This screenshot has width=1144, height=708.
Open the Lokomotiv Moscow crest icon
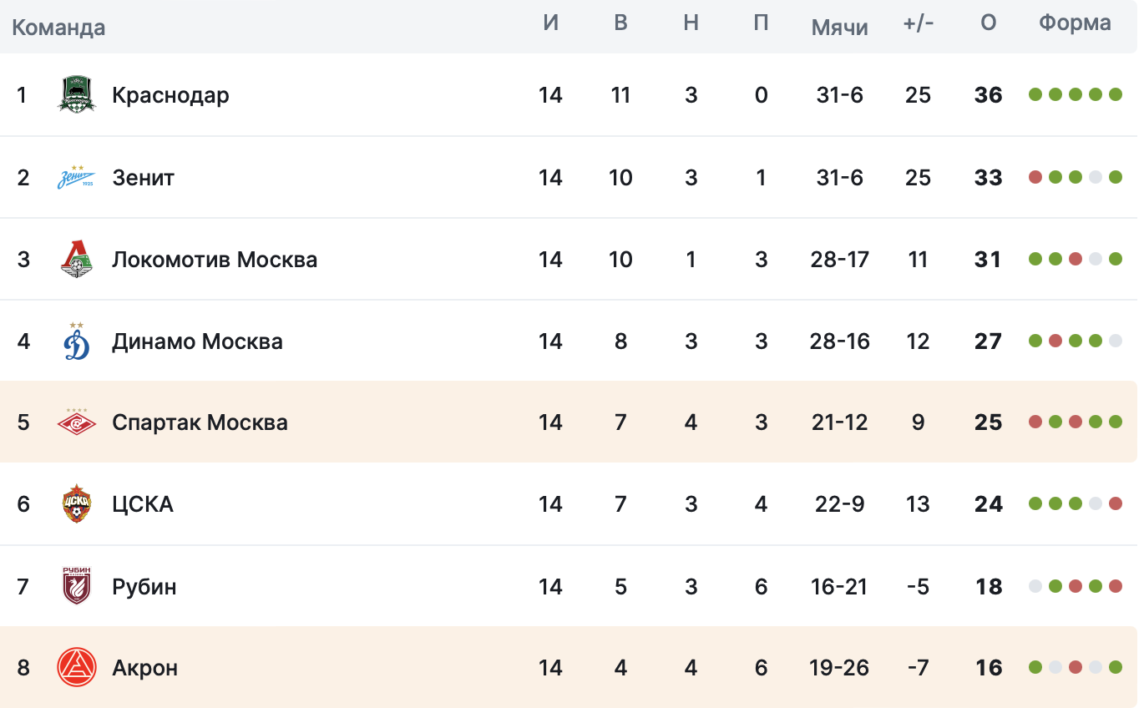77,259
